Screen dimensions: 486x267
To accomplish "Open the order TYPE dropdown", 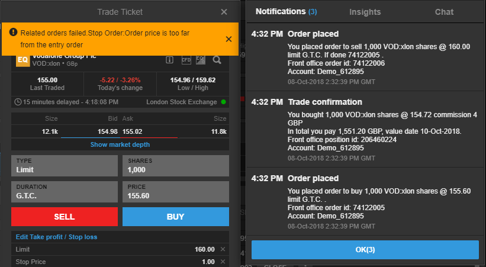I will 65,166.
